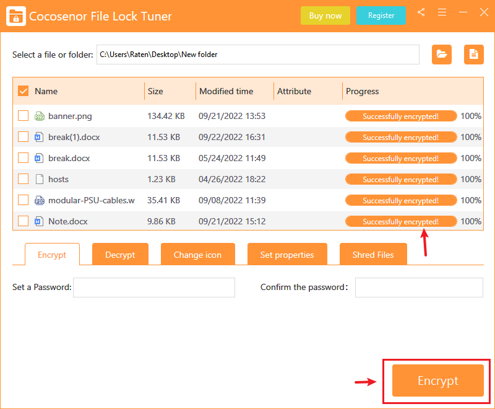This screenshot has height=409, width=495.
Task: Click the modular-PSU-cables.w progress bar
Action: coord(401,200)
